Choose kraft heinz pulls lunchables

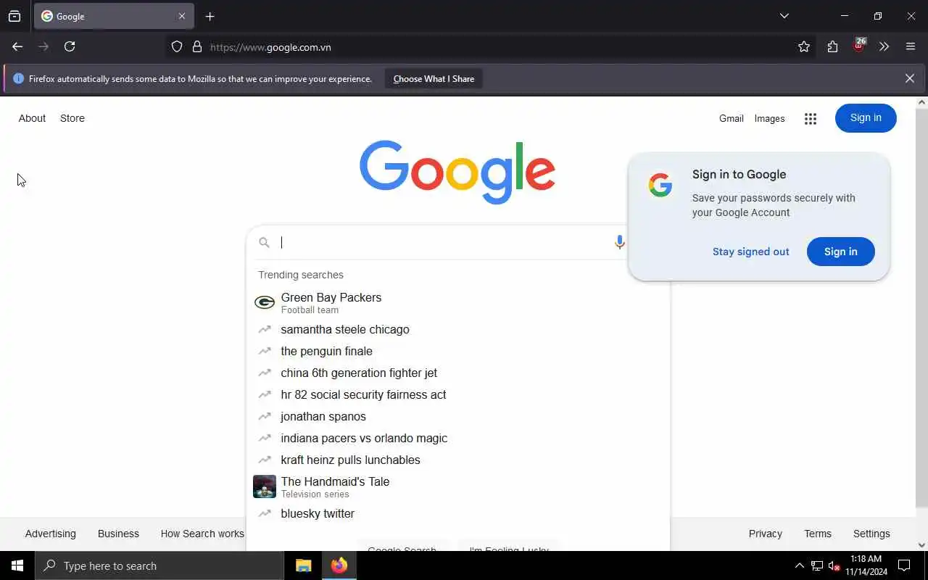pos(458,460)
